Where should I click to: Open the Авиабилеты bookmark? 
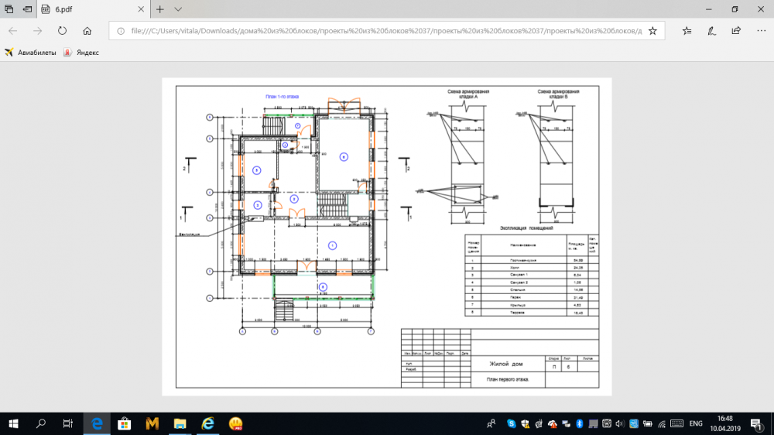pyautogui.click(x=31, y=53)
